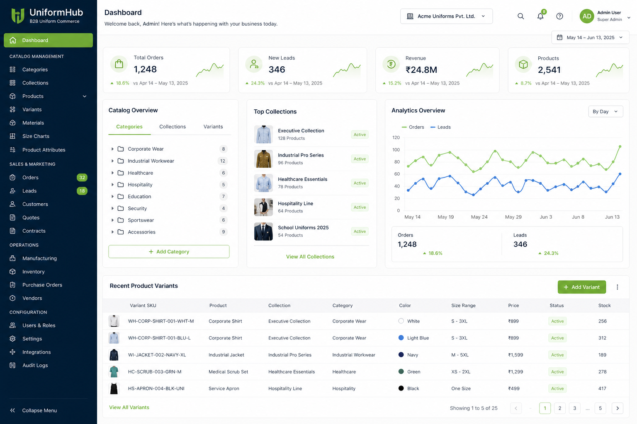This screenshot has height=424, width=637.
Task: Click the AD user avatar
Action: pyautogui.click(x=587, y=16)
